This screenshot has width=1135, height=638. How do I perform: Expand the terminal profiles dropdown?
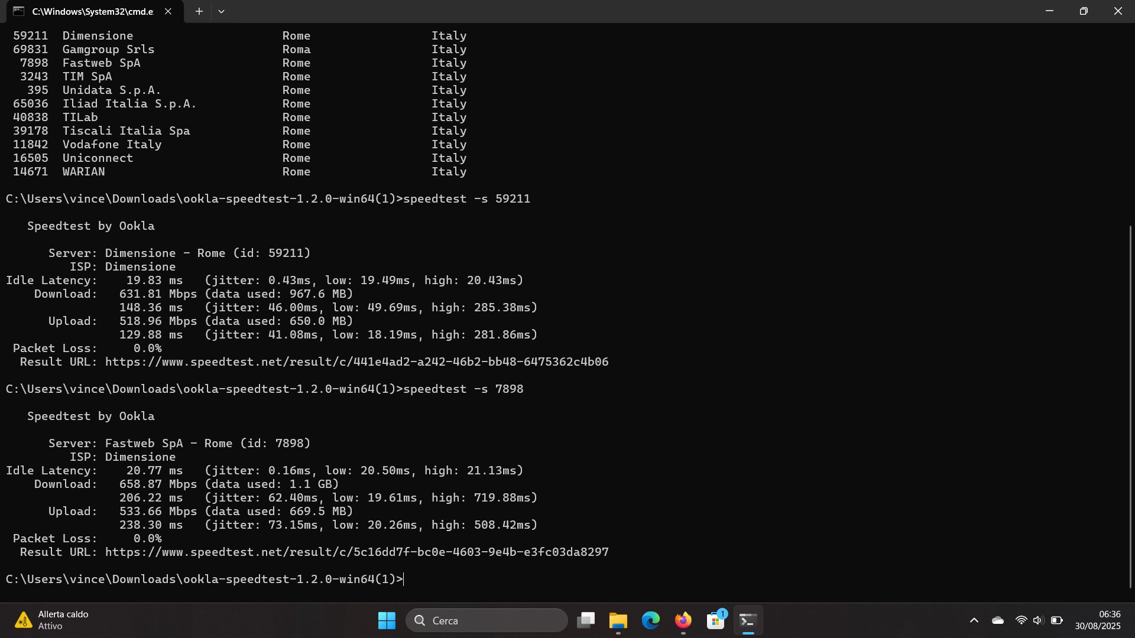[221, 11]
